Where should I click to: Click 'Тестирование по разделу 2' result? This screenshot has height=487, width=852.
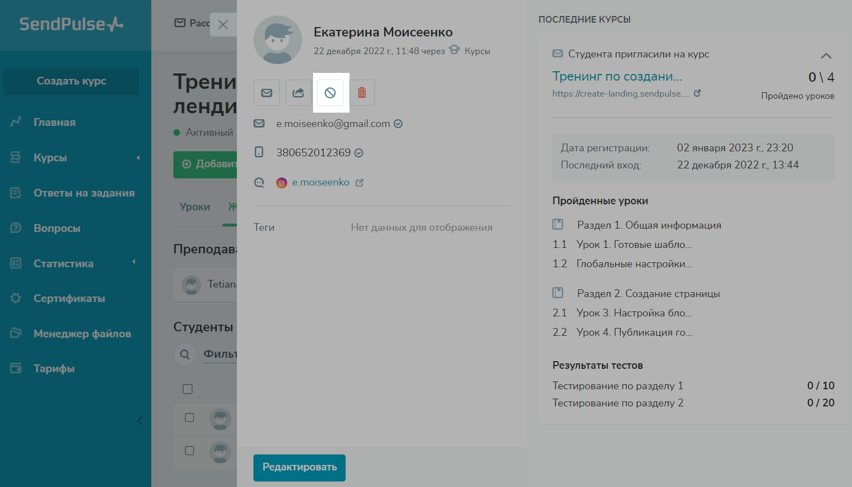(618, 403)
